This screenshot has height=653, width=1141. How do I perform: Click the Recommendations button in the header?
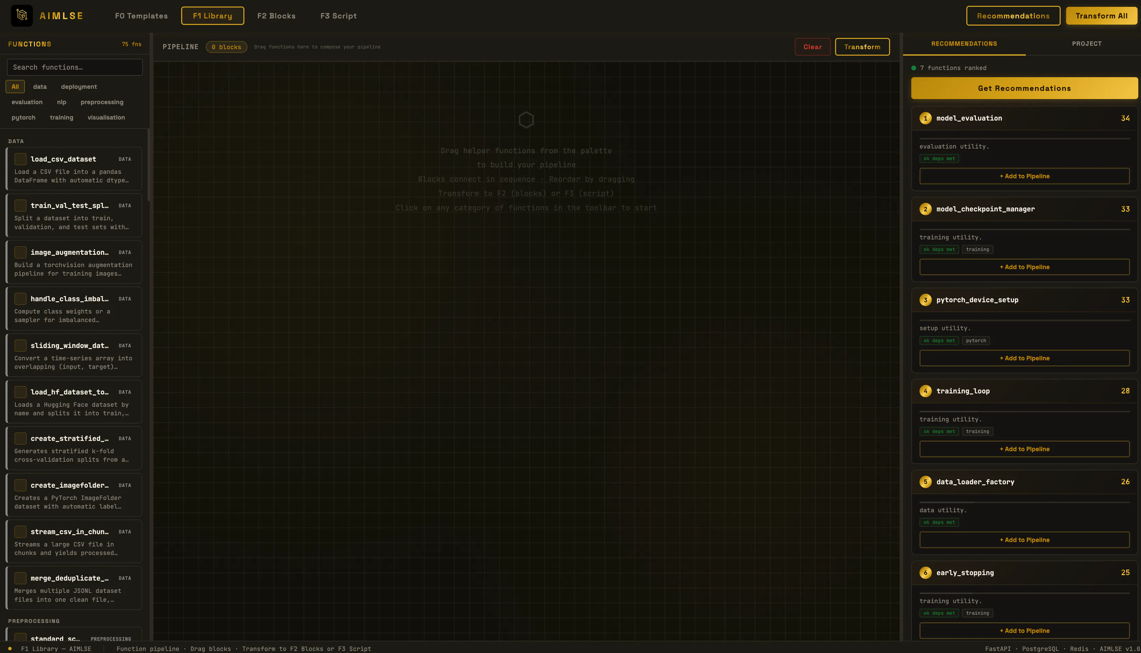click(1013, 16)
